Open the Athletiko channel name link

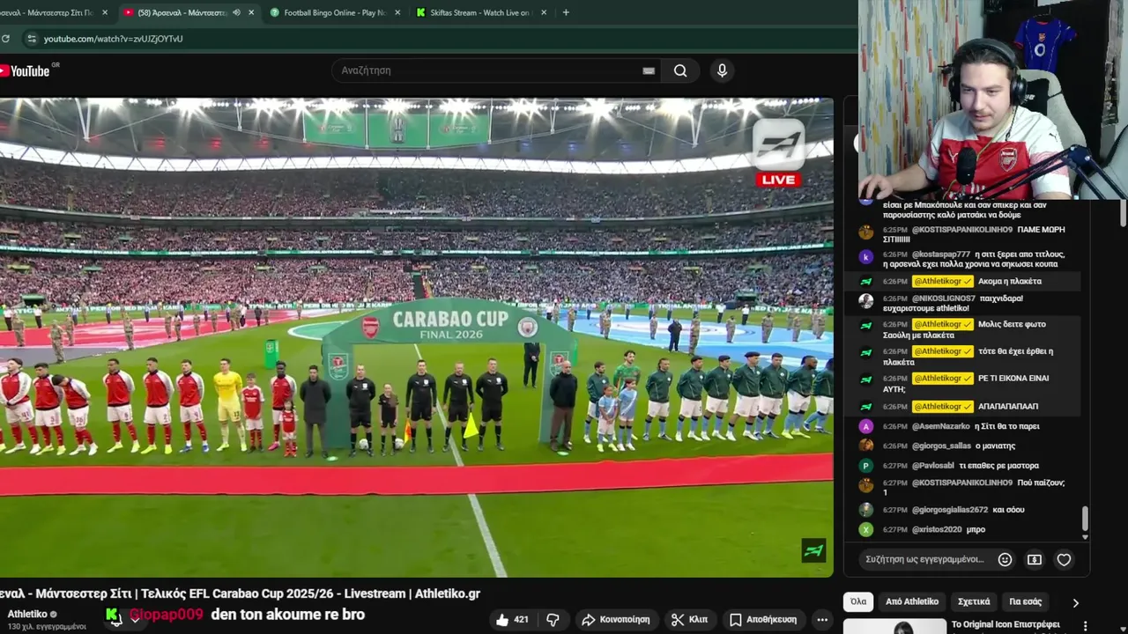pos(27,614)
